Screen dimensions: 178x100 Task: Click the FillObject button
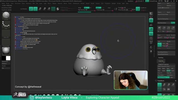pos(6,64)
